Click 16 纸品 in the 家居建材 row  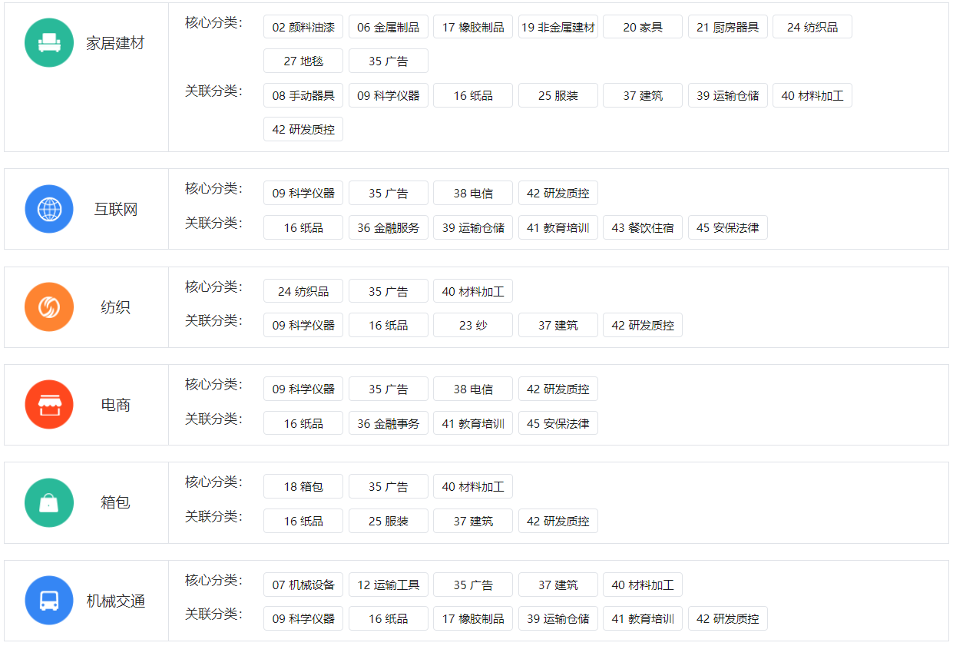tap(473, 95)
